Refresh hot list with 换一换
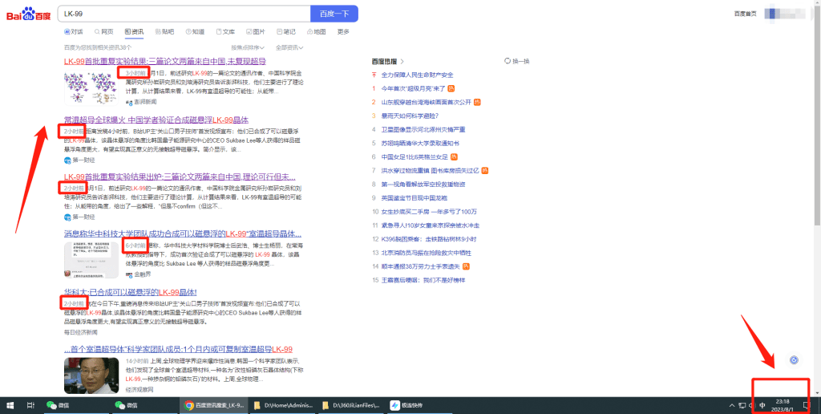821x414 pixels. [x=517, y=61]
